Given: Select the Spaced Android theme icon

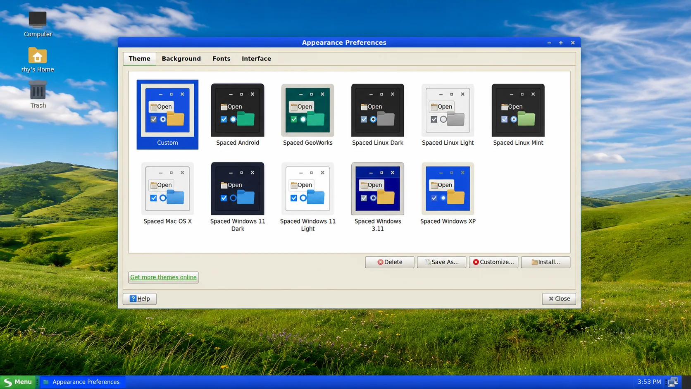Looking at the screenshot, I should coord(238,110).
